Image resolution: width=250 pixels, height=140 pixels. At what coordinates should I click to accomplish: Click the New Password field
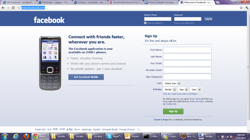(187, 77)
